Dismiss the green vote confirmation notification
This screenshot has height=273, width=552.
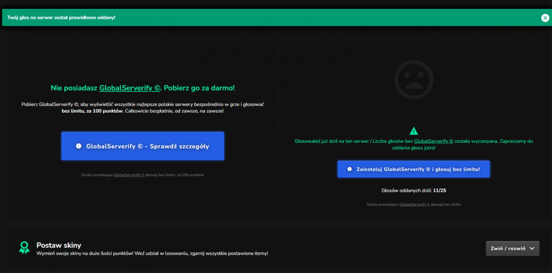tap(545, 18)
